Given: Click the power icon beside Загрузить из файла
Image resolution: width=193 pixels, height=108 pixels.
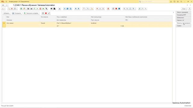Looking at the screenshot, I should click(x=43, y=13).
